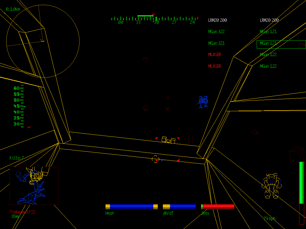The width and height of the screenshot is (306, 229).
Task: Click the Kills counter text
Action: 16,158
